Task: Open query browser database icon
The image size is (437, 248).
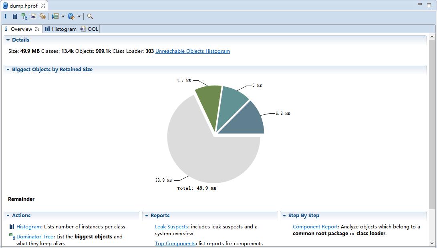Action: [x=71, y=16]
